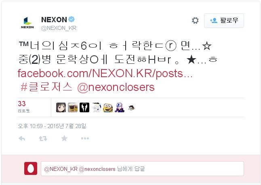Viewport: 261px width, 185px height.
Task: Click the #클로저스 hashtag
Action: tap(46, 87)
